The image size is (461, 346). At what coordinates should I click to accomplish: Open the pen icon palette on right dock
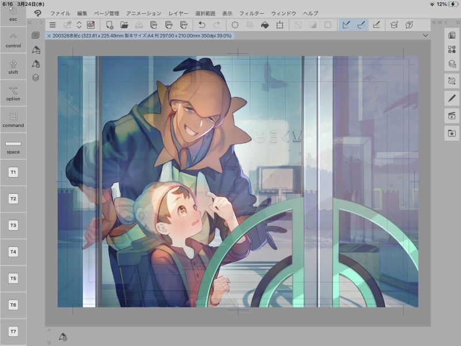click(452, 98)
